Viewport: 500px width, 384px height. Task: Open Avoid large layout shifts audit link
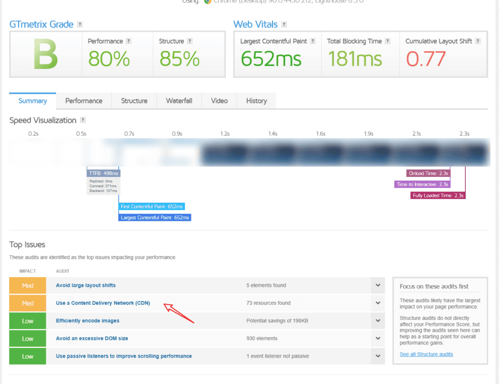click(86, 285)
